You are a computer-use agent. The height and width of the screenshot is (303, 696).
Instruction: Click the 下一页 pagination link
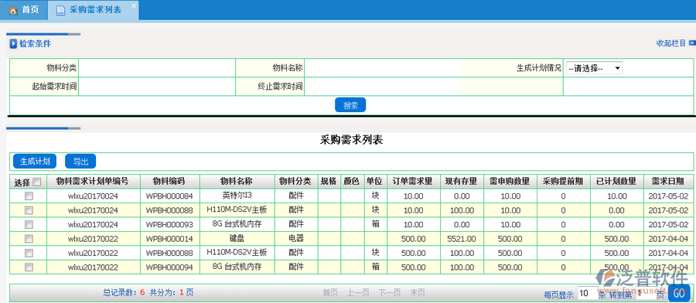390,292
